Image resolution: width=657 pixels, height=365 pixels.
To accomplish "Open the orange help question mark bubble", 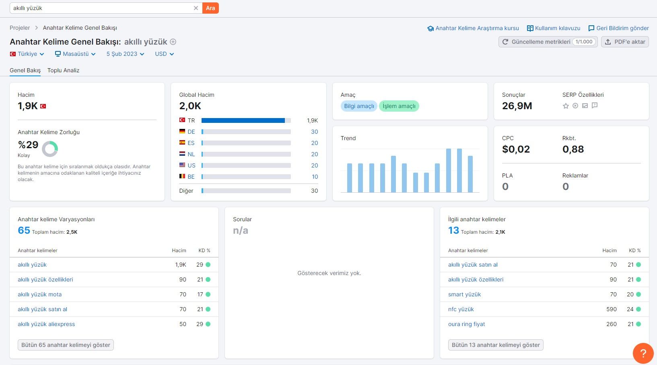I will coord(643,353).
